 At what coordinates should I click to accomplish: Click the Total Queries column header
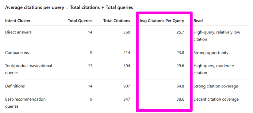point(80,21)
